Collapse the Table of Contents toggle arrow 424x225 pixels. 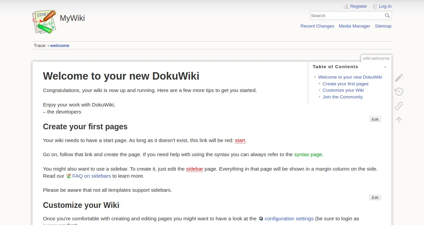[x=385, y=67]
